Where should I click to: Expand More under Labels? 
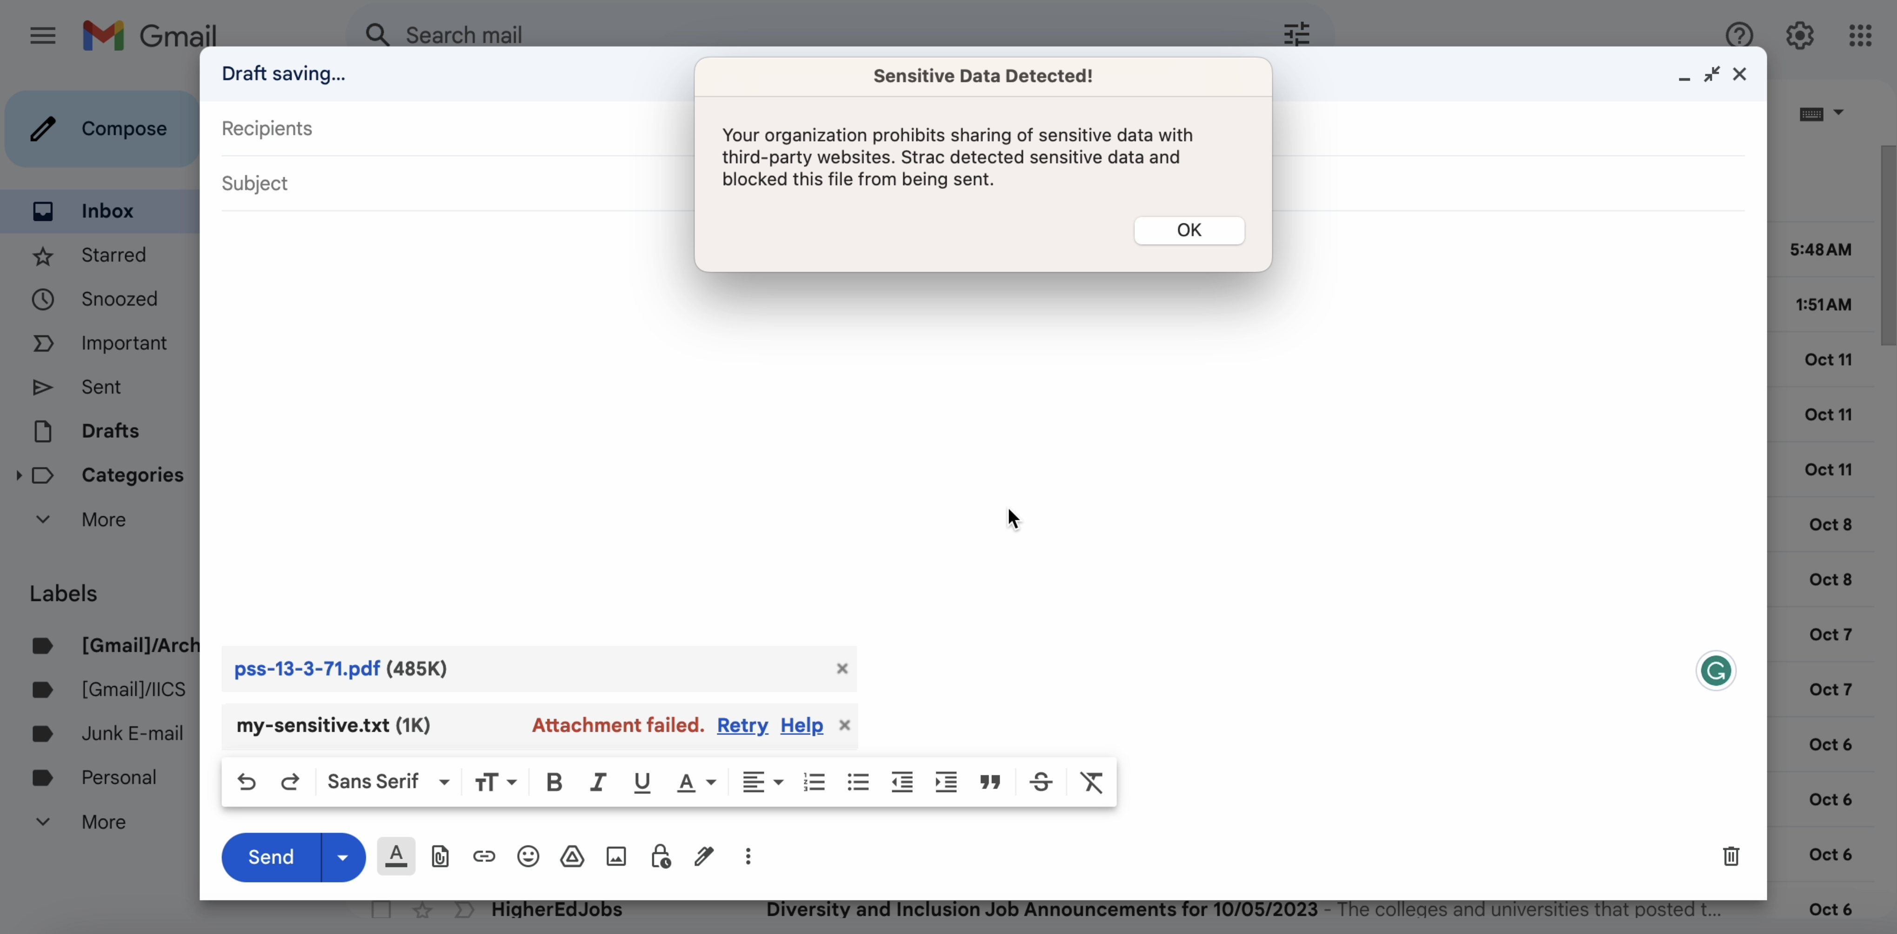[x=103, y=821]
